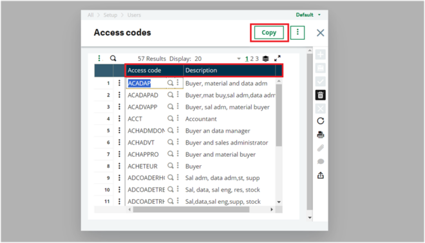This screenshot has width=425, height=243.
Task: Select the ACADAPAD access code cell
Action: point(143,95)
